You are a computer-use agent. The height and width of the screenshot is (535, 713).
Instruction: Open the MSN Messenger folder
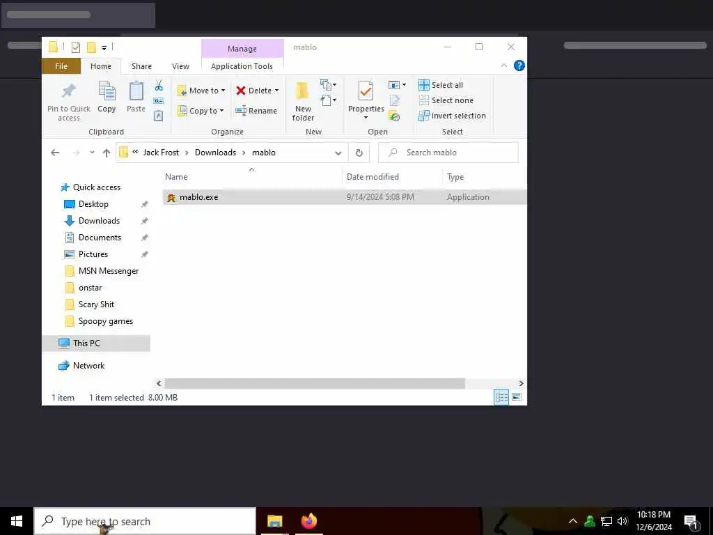(x=108, y=271)
